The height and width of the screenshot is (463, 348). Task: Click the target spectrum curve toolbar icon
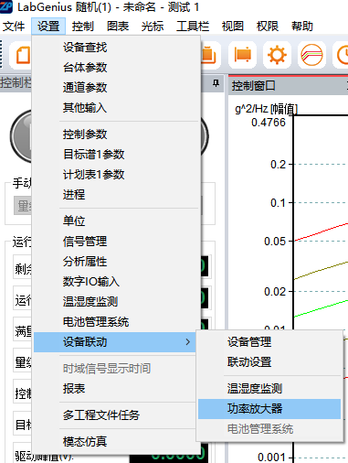tap(311, 55)
